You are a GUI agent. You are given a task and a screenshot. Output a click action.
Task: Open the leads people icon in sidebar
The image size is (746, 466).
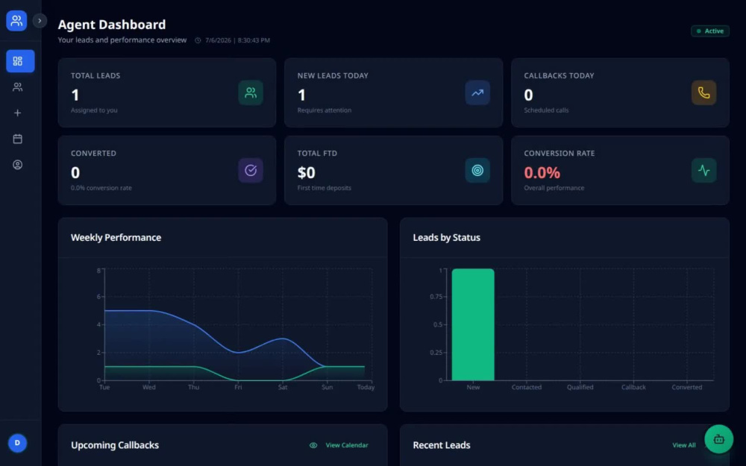point(18,87)
